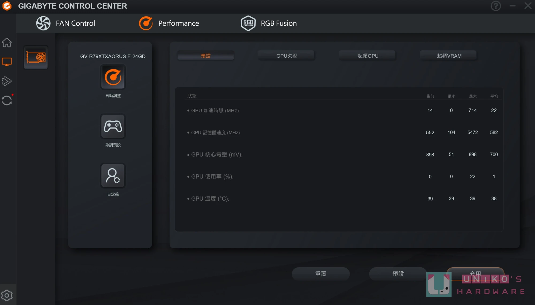Minimize the Gigabyte Control Center window
This screenshot has width=535, height=305.
coord(513,6)
